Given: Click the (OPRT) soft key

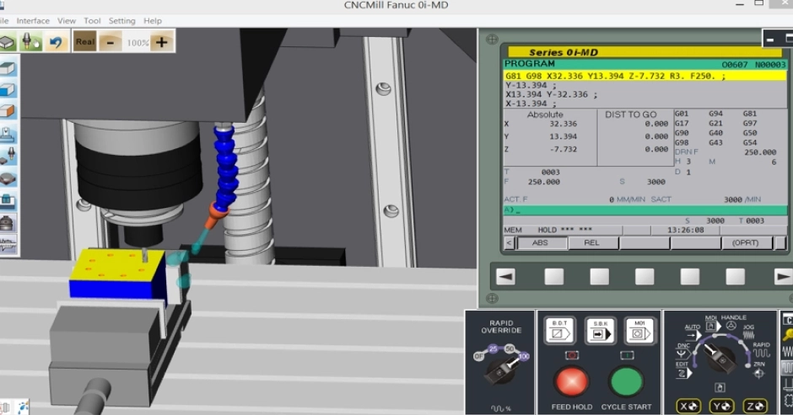Looking at the screenshot, I should 746,242.
